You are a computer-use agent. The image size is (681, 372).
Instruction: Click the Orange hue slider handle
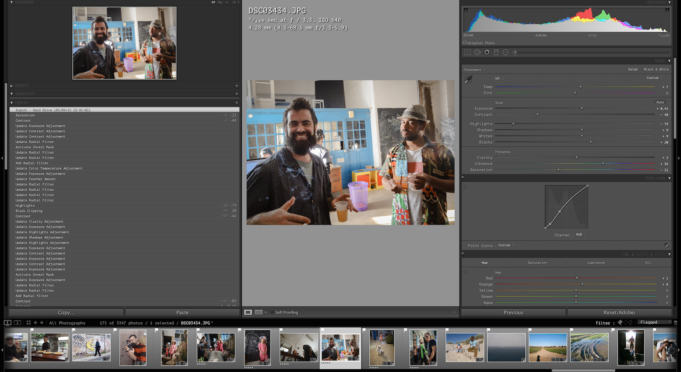click(582, 284)
